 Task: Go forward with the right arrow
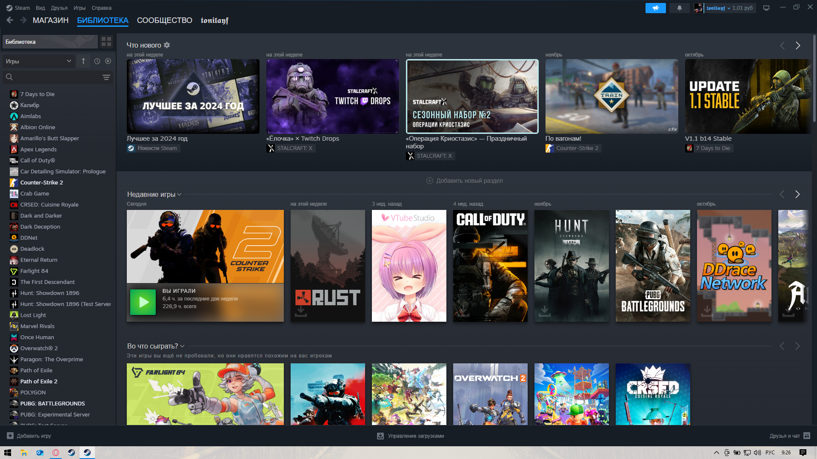click(23, 20)
